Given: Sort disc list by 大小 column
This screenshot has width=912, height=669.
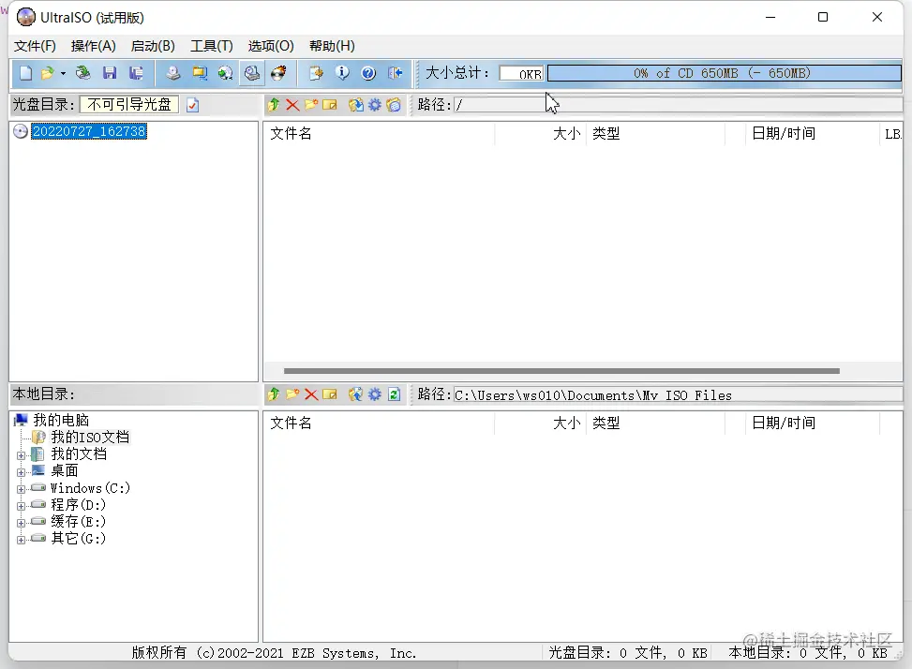Looking at the screenshot, I should 541,134.
